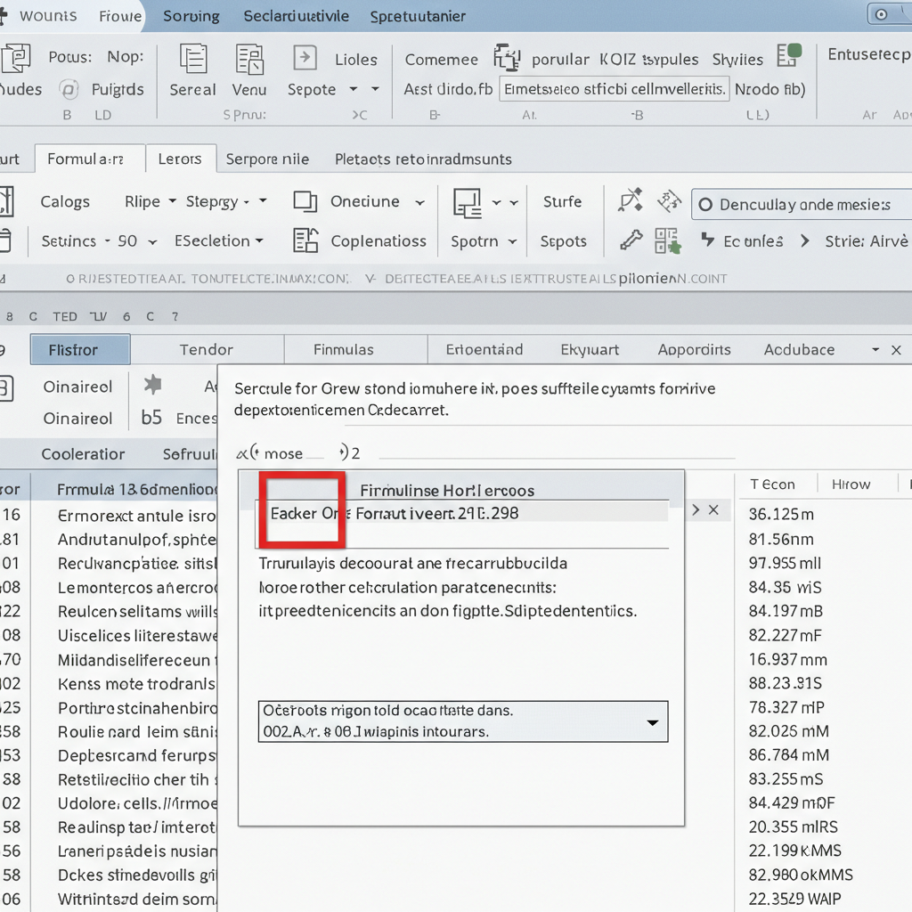Click the green sheet icon beside Shyiies
The image size is (912, 912).
789,55
